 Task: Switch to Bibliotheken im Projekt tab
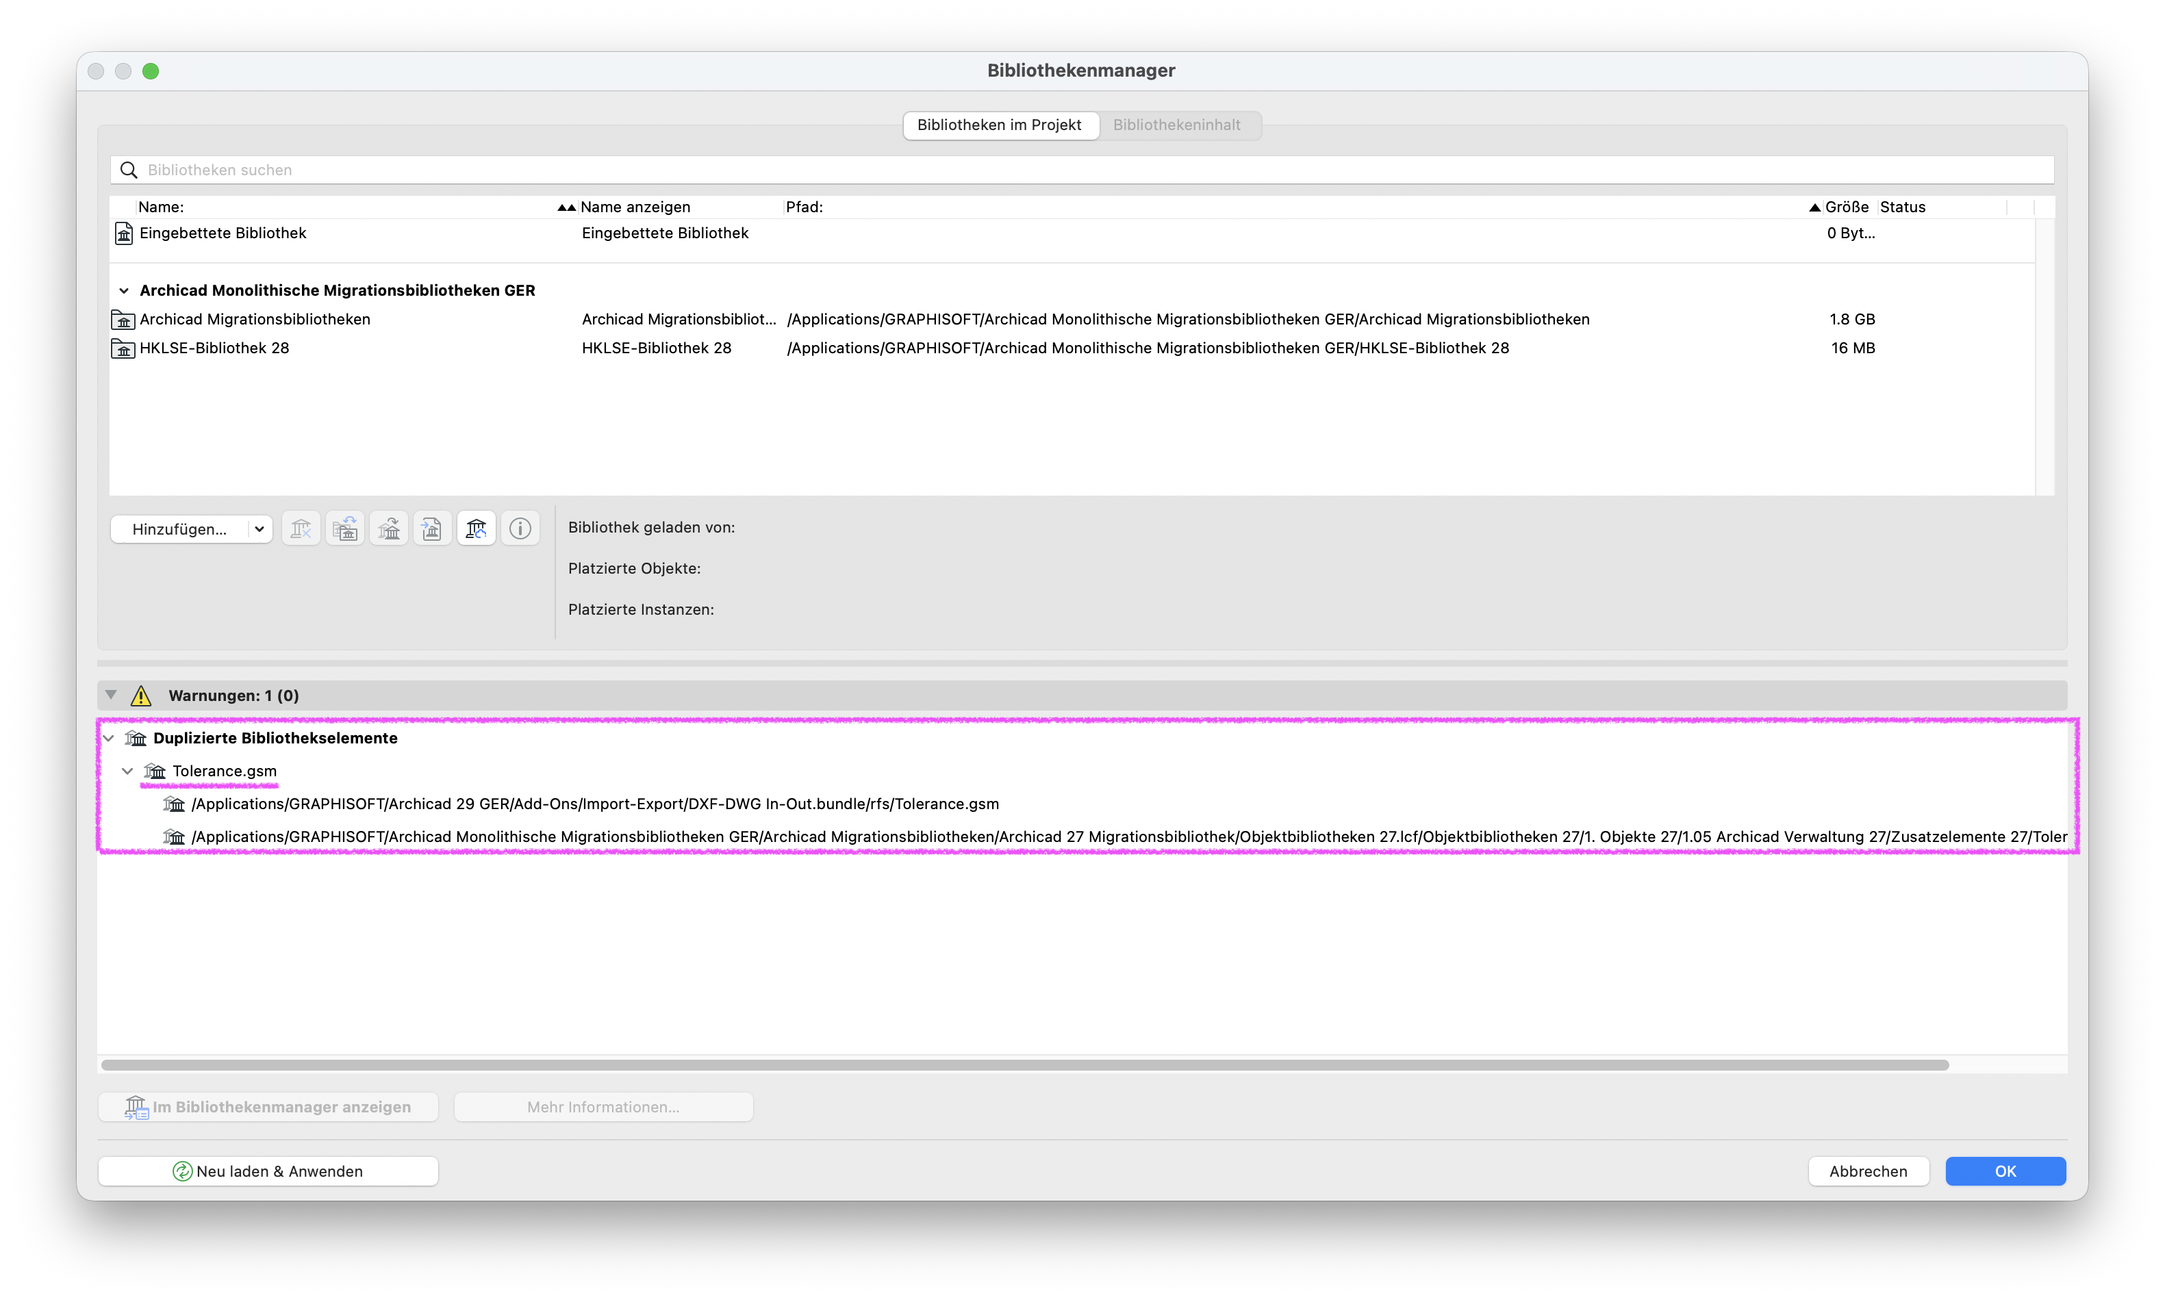1000,125
